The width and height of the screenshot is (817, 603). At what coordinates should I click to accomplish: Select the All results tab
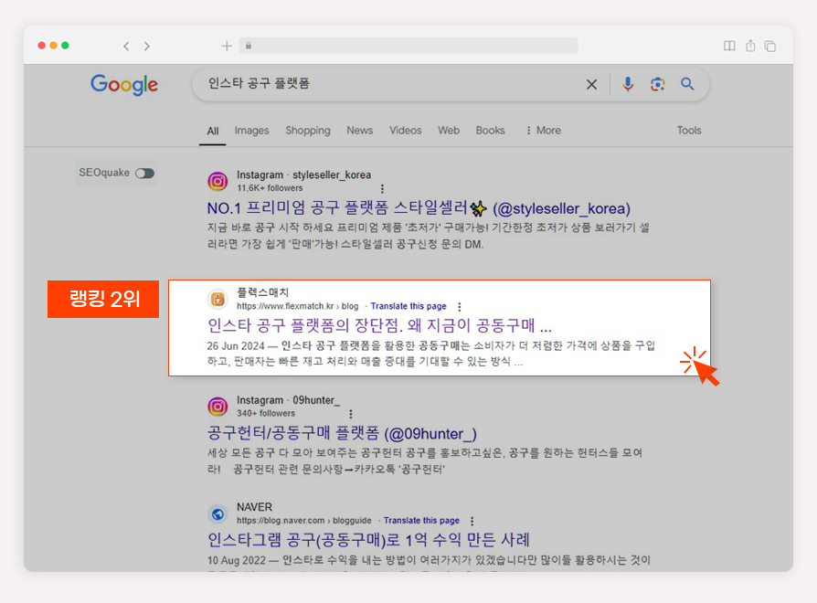click(213, 131)
